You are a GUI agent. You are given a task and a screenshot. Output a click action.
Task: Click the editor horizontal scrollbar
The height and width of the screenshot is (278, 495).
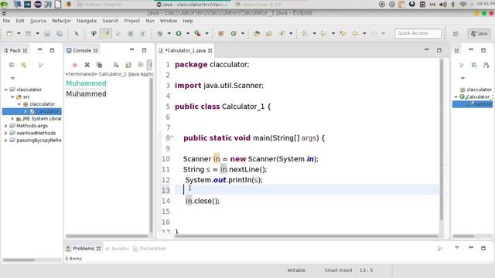click(x=306, y=236)
